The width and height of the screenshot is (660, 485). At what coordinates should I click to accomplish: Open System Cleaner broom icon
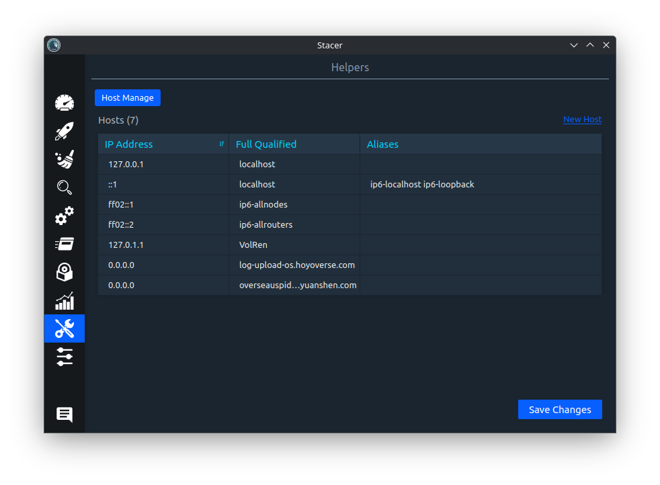[x=65, y=159]
